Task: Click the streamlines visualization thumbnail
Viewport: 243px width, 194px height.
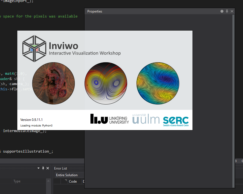Action: click(x=106, y=83)
